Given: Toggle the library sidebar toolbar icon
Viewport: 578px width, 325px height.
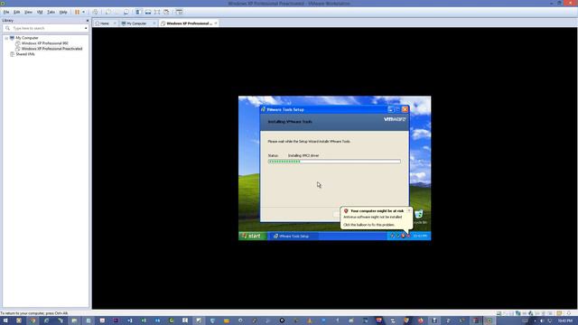Looking at the screenshot, I should (138, 12).
